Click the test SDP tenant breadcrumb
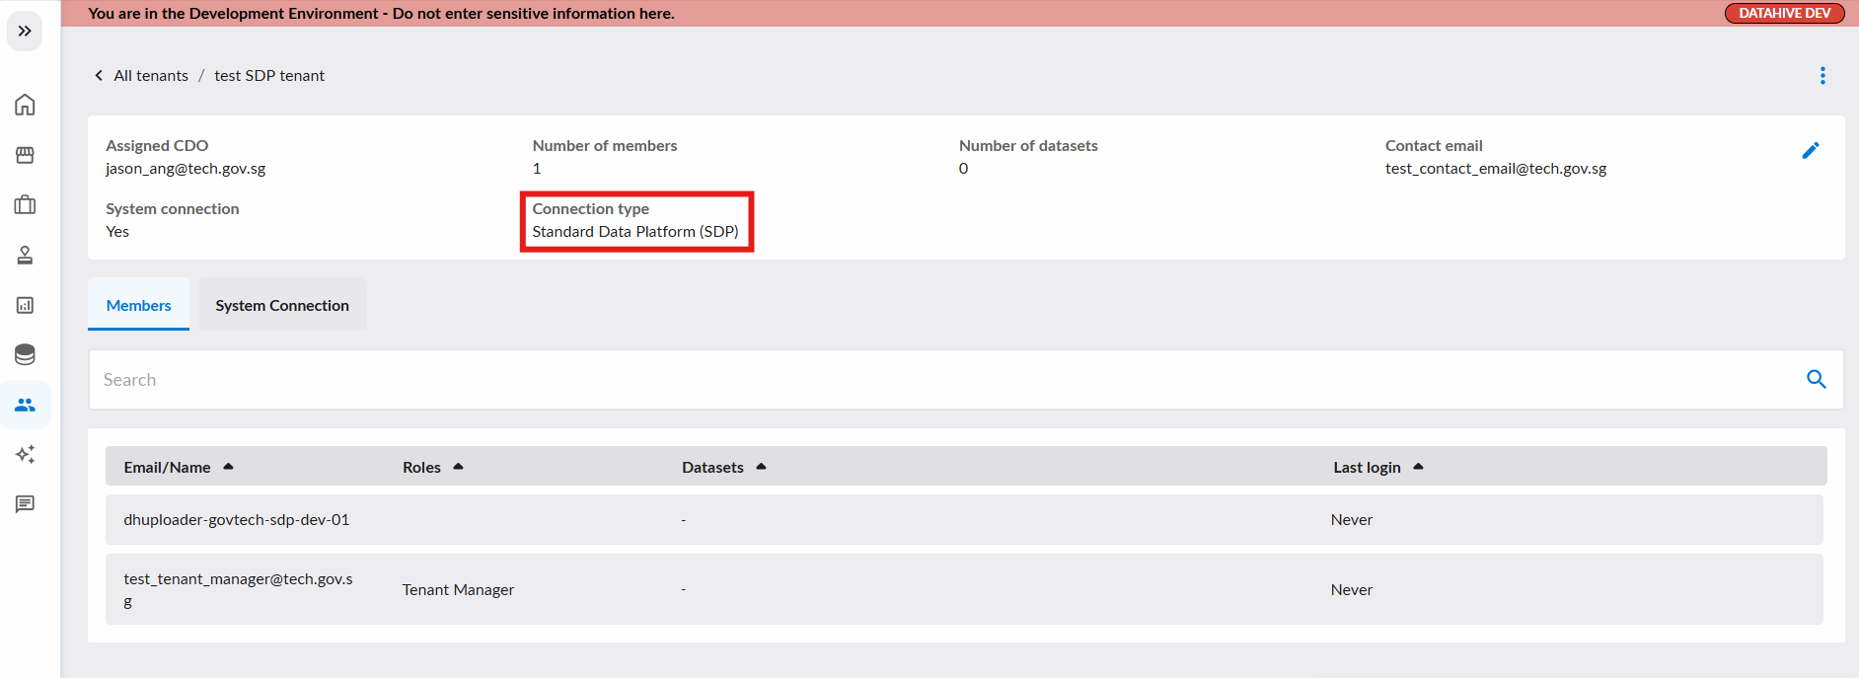 (269, 76)
